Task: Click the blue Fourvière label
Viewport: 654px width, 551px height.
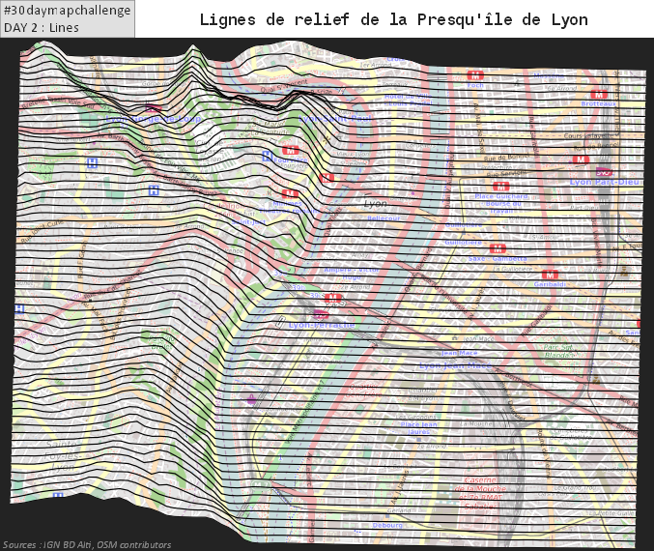Action: point(291,159)
